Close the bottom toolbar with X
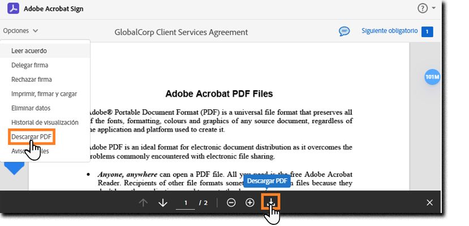Viewport: 469px width, 226px height. click(x=429, y=203)
